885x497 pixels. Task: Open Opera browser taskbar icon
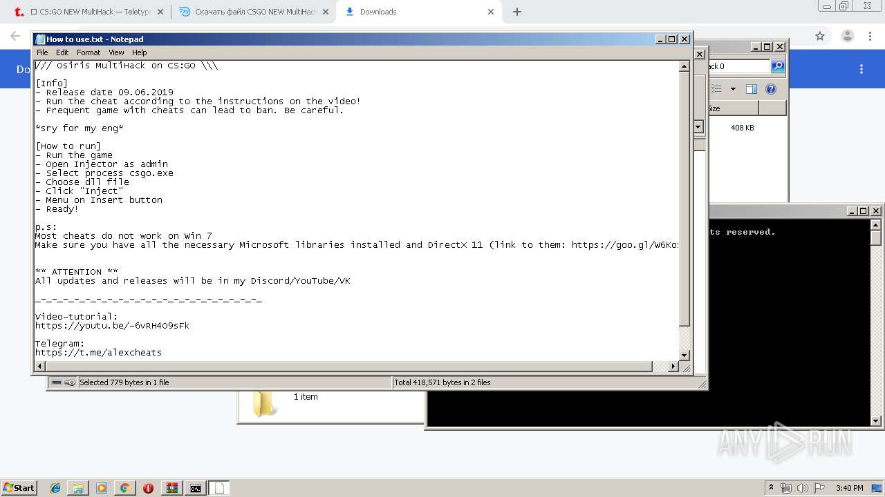pos(148,488)
